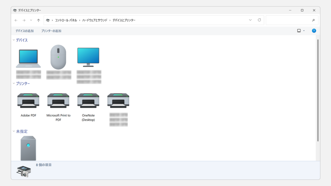
Task: Select the Adobe PDF printer
Action: 28,101
